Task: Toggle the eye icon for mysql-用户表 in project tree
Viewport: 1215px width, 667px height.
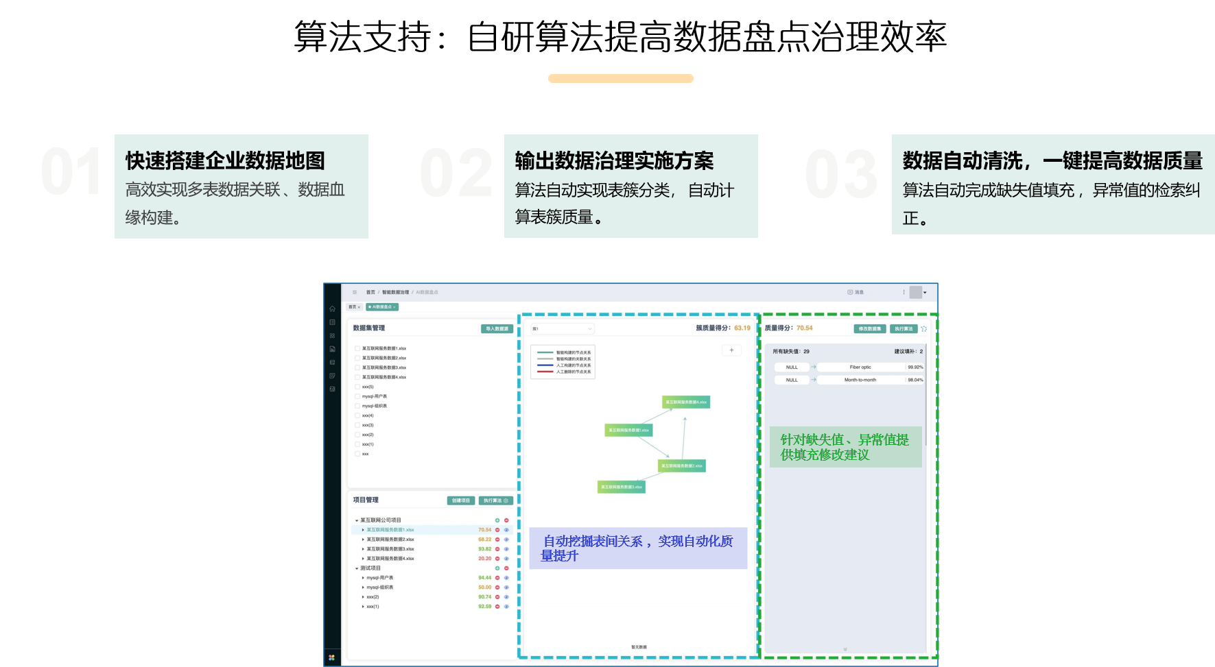Action: (506, 578)
